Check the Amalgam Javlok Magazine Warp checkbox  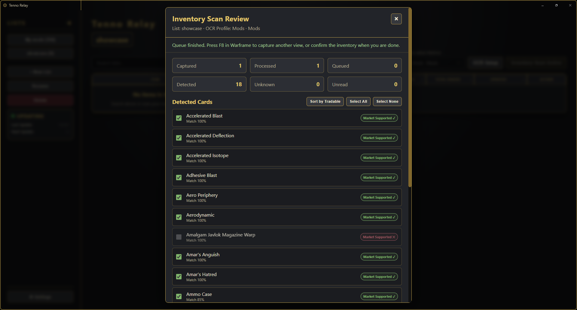pyautogui.click(x=179, y=237)
